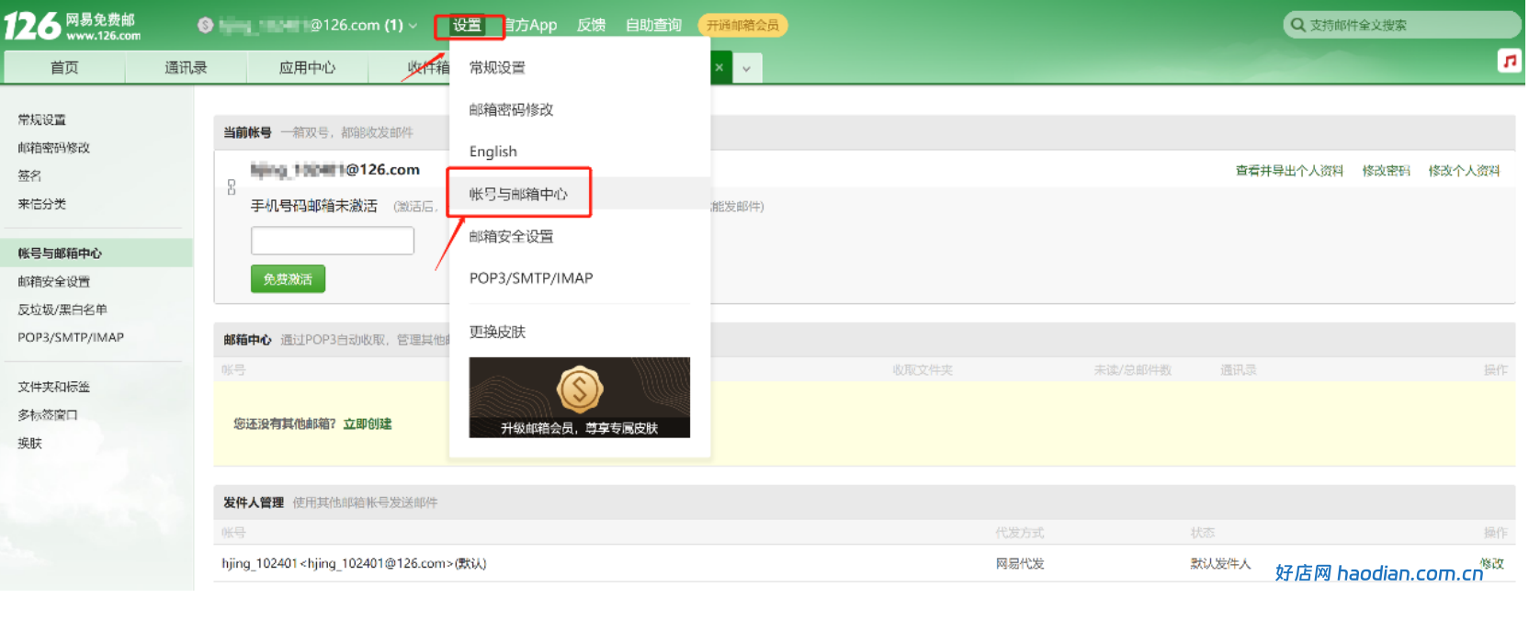Click 官方App in the top bar
The width and height of the screenshot is (1529, 643).
coord(531,25)
